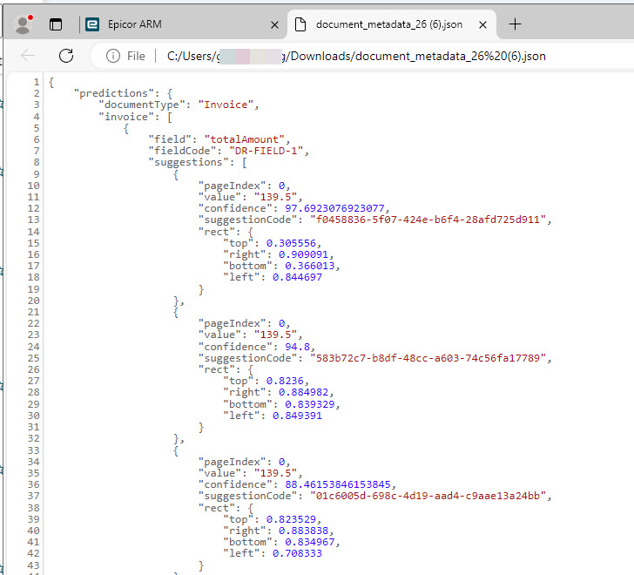Click the document_metadata tab file icon
The width and height of the screenshot is (634, 575).
[300, 24]
